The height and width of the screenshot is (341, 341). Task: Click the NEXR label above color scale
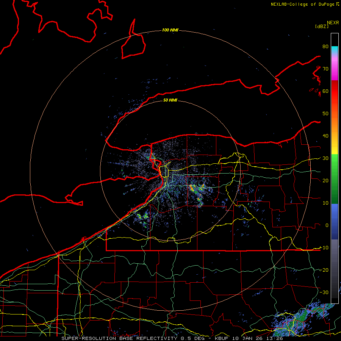click(x=333, y=23)
